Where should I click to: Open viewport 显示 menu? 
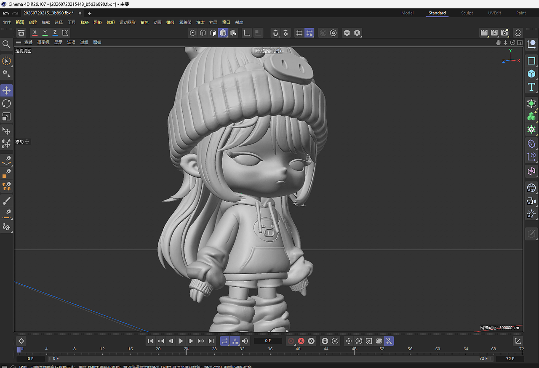click(x=58, y=43)
